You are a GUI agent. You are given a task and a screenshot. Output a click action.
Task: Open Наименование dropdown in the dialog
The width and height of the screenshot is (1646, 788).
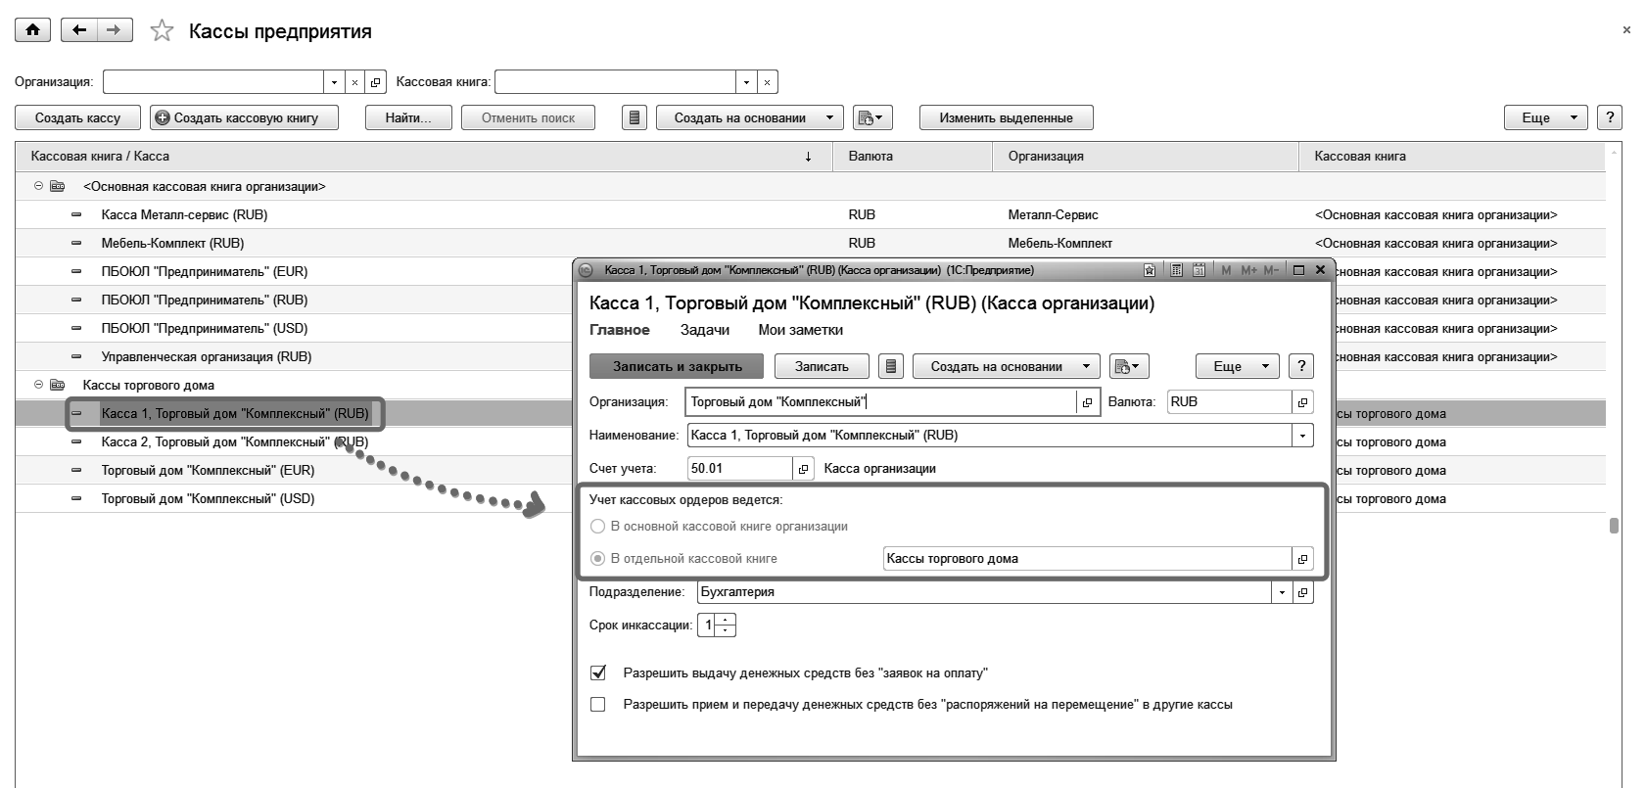point(1302,436)
